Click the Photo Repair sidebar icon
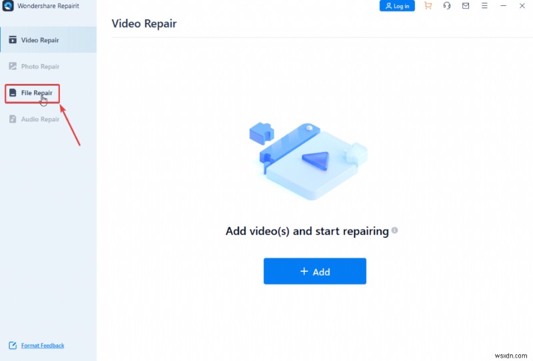This screenshot has height=361, width=533. (12, 67)
